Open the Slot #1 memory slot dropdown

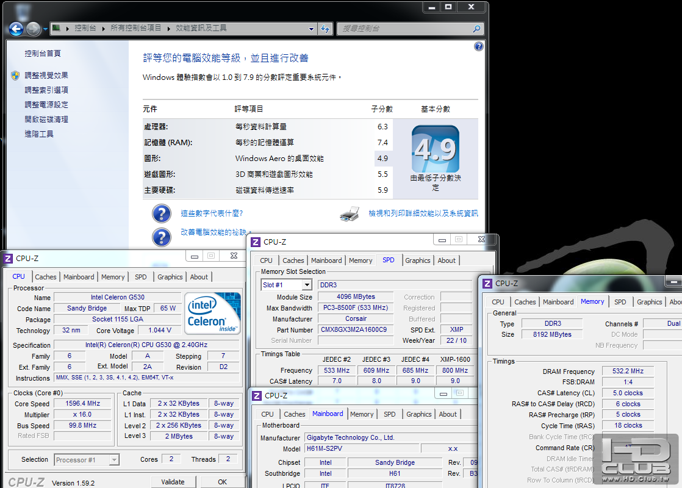pos(307,285)
